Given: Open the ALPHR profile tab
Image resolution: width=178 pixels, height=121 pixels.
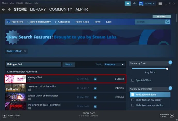Looking at the screenshot, I should tap(82, 9).
